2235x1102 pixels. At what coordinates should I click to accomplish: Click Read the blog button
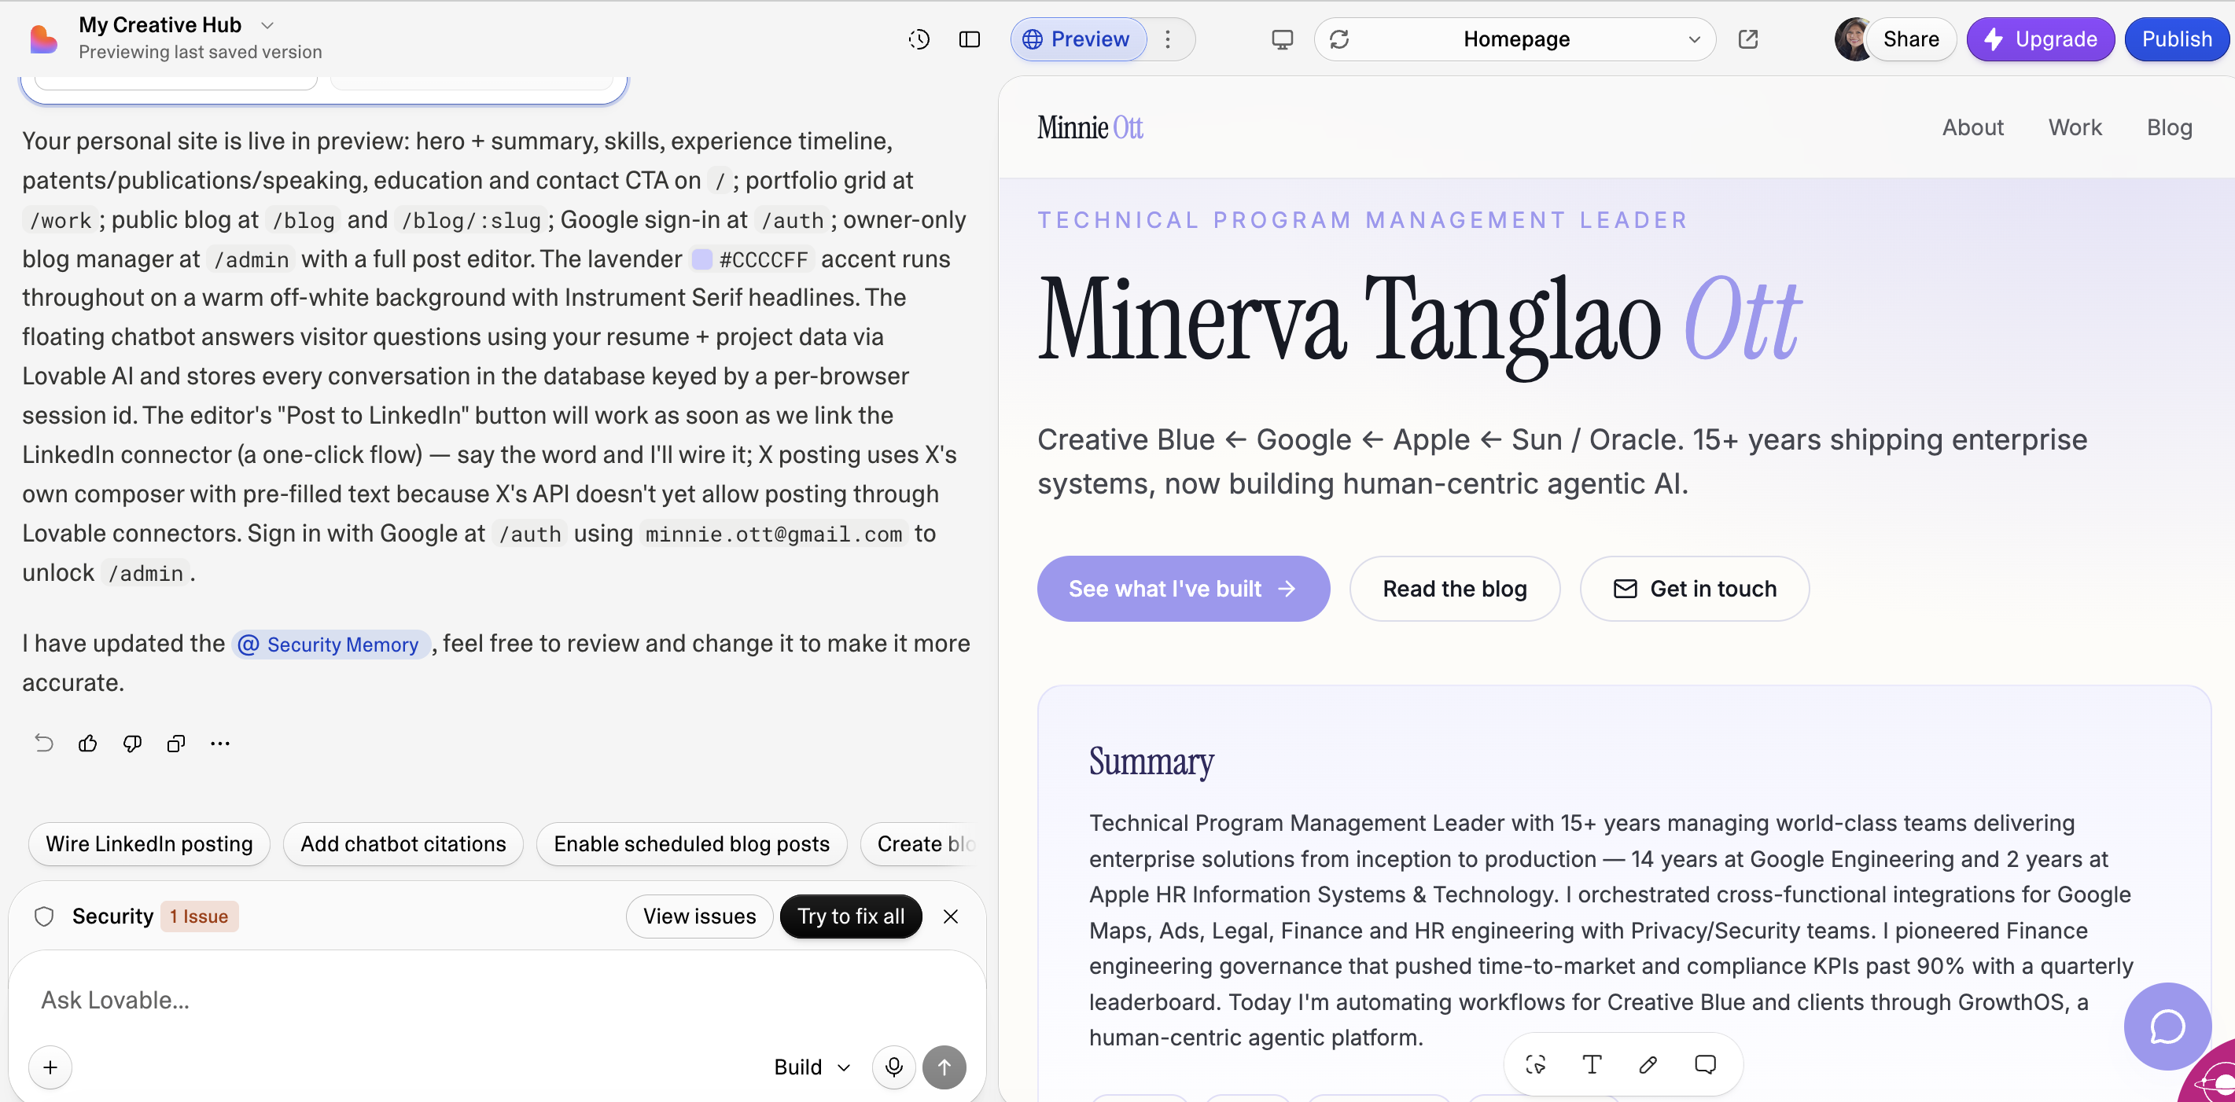(x=1454, y=589)
